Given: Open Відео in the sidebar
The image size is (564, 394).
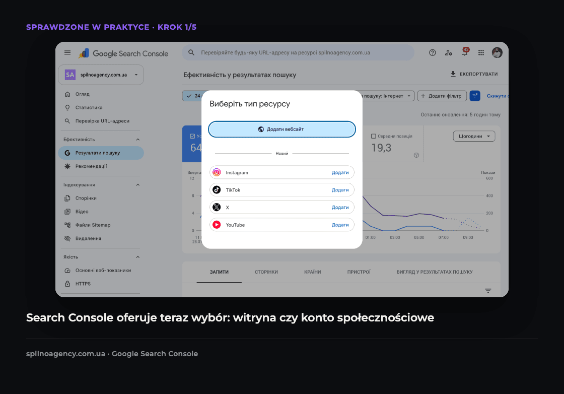Looking at the screenshot, I should (101, 212).
